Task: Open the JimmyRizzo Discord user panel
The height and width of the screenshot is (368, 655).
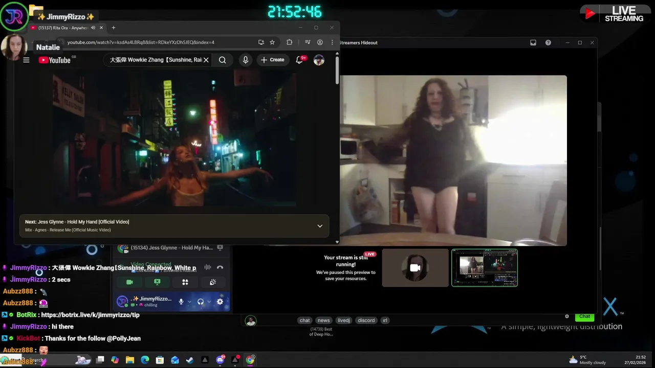Action: coord(144,302)
